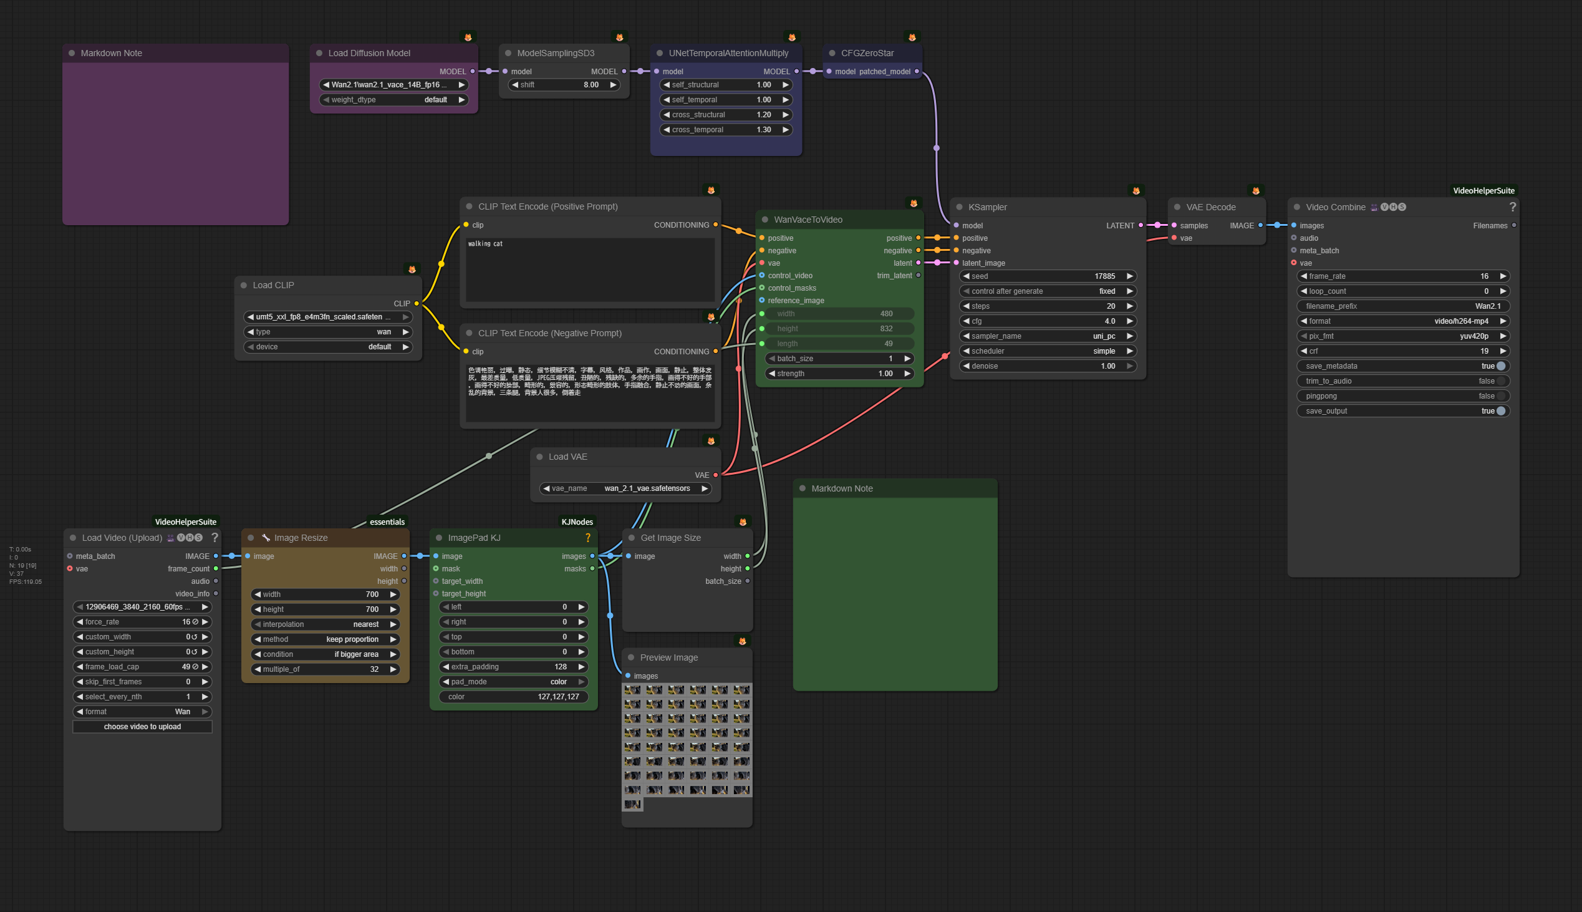This screenshot has width=1582, height=912.
Task: Click the fox badge above KSampler node
Action: [x=1136, y=190]
